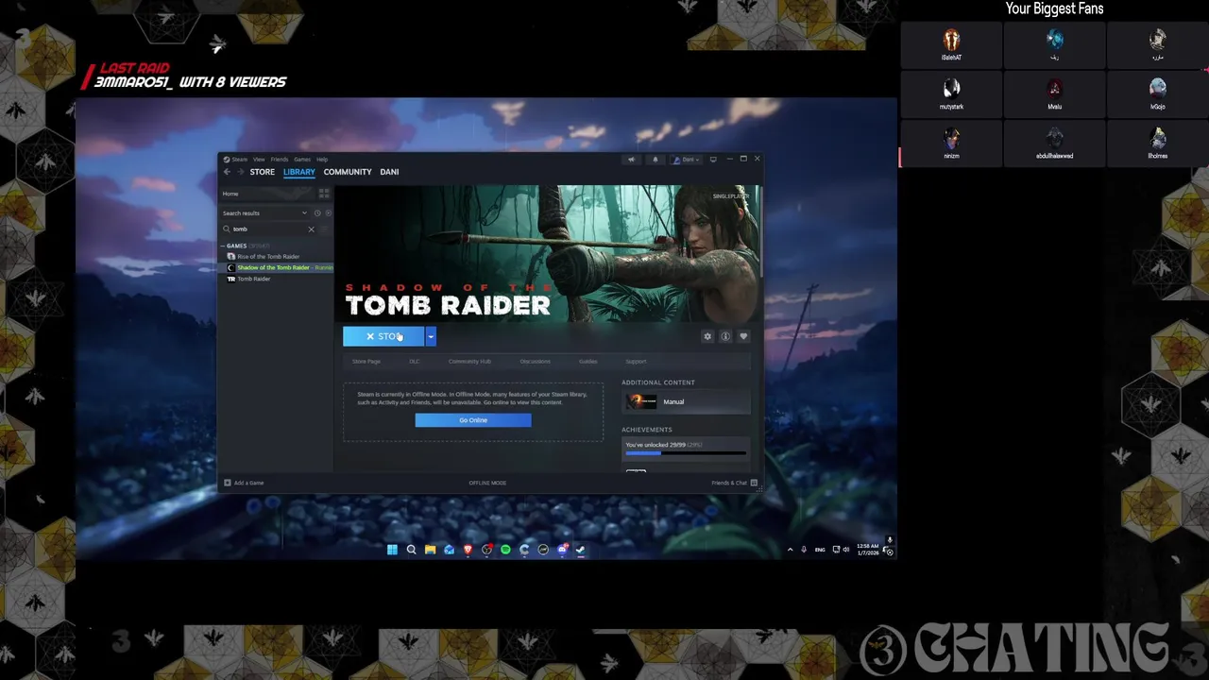Open the Discussions link
1209x680 pixels.
click(x=536, y=362)
